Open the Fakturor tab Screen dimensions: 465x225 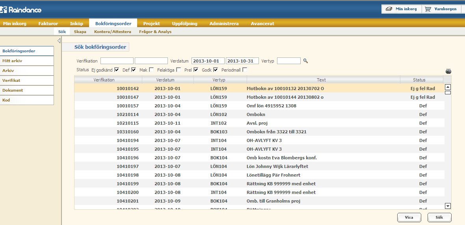point(48,23)
